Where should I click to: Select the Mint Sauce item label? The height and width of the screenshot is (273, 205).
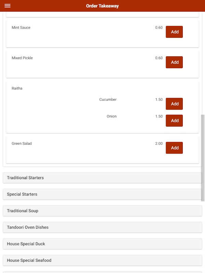(x=21, y=28)
